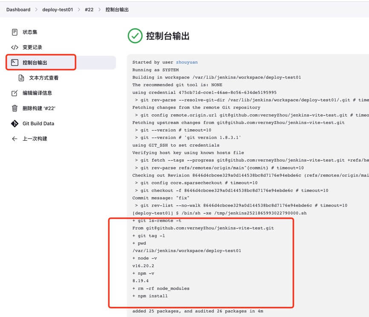This screenshot has height=317, width=369.
Task: Click the 控制台输出 terminal icon in sidebar
Action: point(14,63)
